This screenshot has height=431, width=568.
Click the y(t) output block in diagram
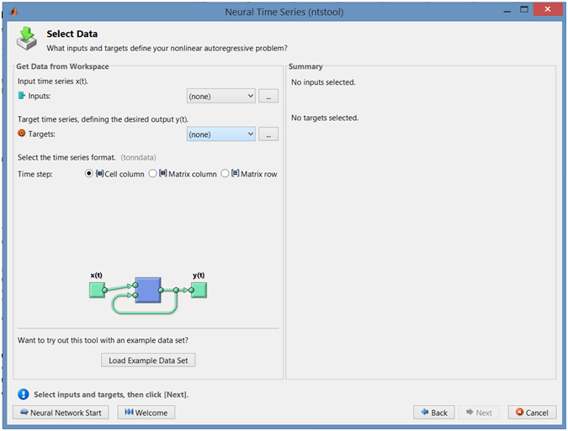pyautogui.click(x=199, y=290)
